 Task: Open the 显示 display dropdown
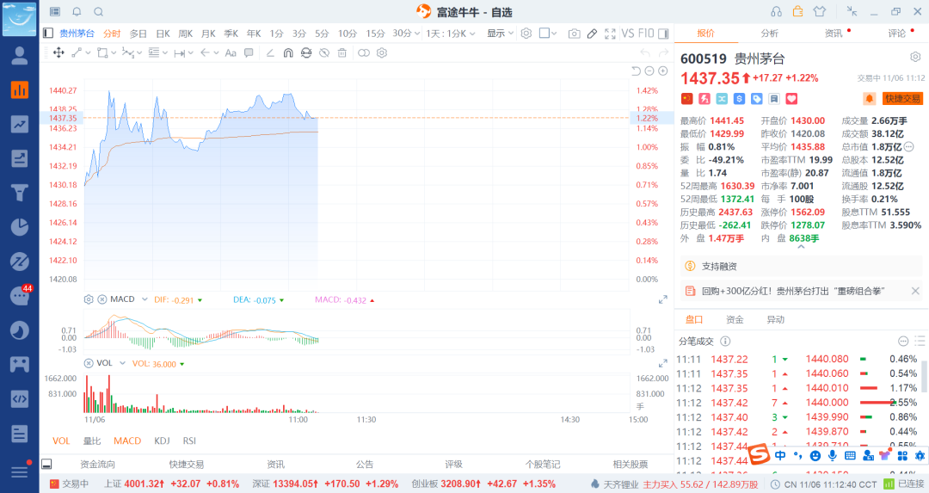click(501, 34)
